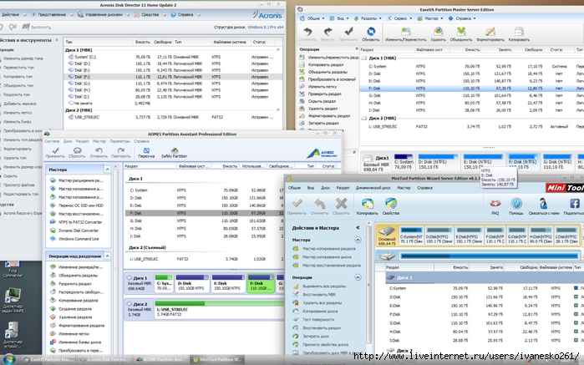Collapse AOMEI Операции над разделами chevron

(107, 256)
